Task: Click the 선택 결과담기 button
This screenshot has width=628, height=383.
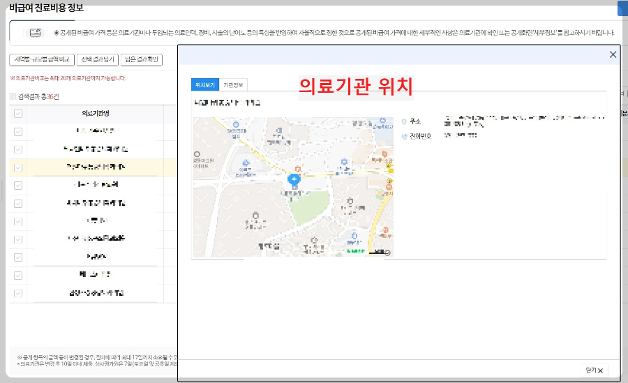Action: coord(98,60)
